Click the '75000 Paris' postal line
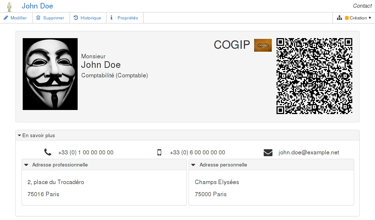Screen dimensions: 375x220 [211, 194]
